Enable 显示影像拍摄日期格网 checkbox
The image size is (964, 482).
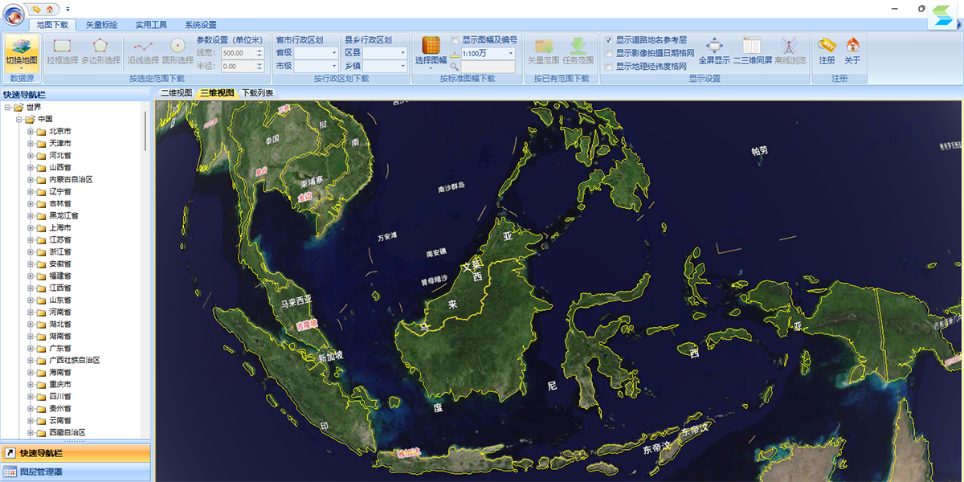[609, 53]
